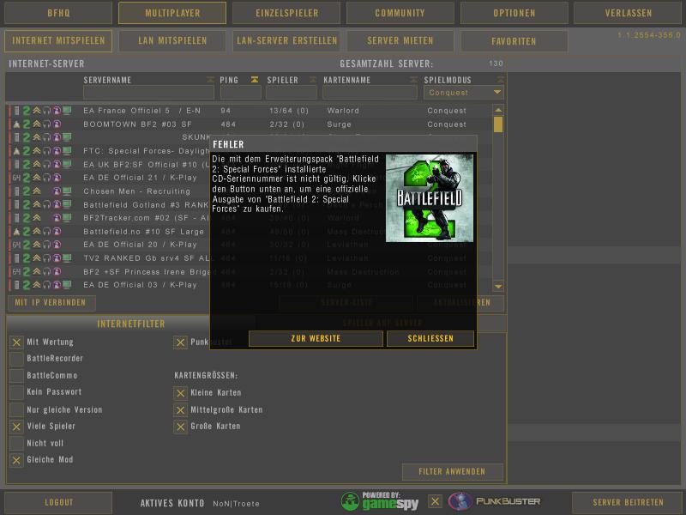The image size is (686, 515).
Task: Click the BattleRecorder monitor icon in EA France Officiel 5 row
Action: [x=67, y=111]
